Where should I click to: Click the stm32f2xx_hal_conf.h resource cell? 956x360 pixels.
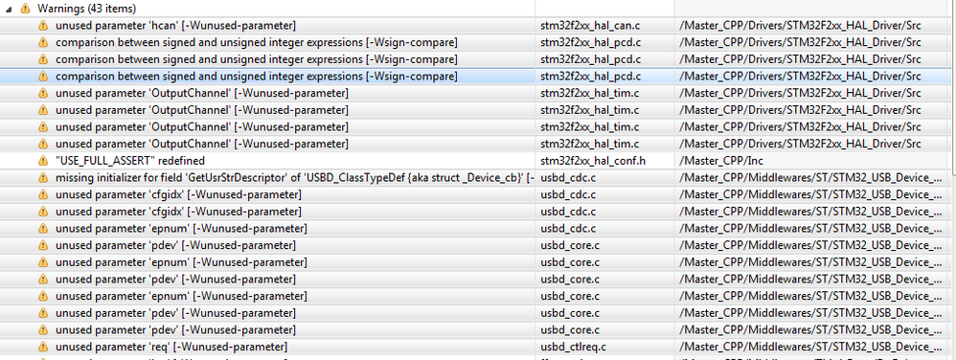[x=604, y=161]
